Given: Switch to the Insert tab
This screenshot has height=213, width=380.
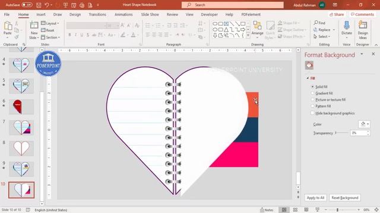Looking at the screenshot, I should click(41, 14).
